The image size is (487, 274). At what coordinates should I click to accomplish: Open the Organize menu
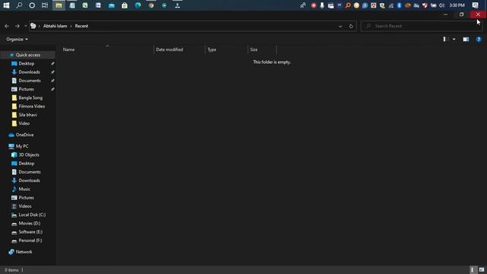click(17, 39)
